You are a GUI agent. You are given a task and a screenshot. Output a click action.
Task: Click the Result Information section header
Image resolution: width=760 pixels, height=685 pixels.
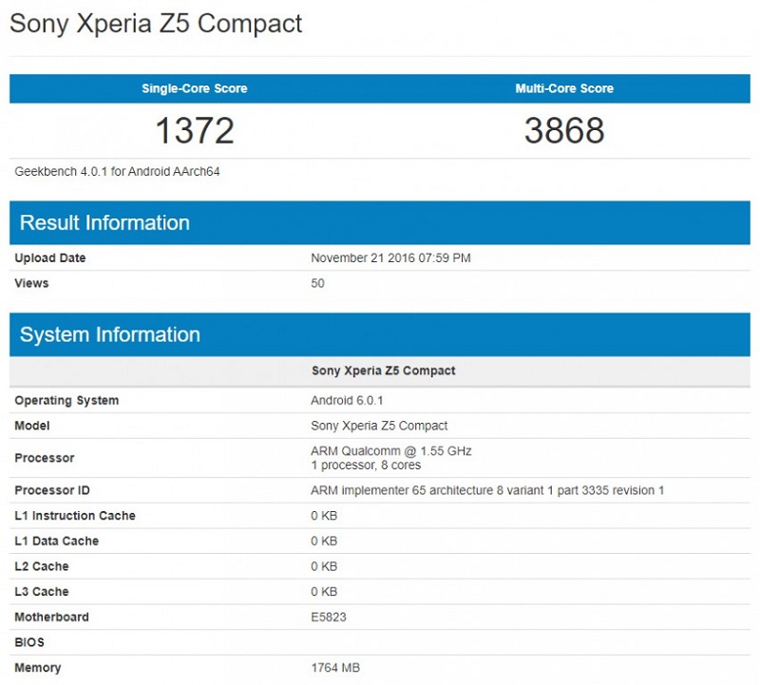tap(104, 222)
